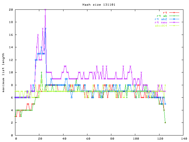
Task: Click the y-axis tick label 6
Action: tap(12, 98)
